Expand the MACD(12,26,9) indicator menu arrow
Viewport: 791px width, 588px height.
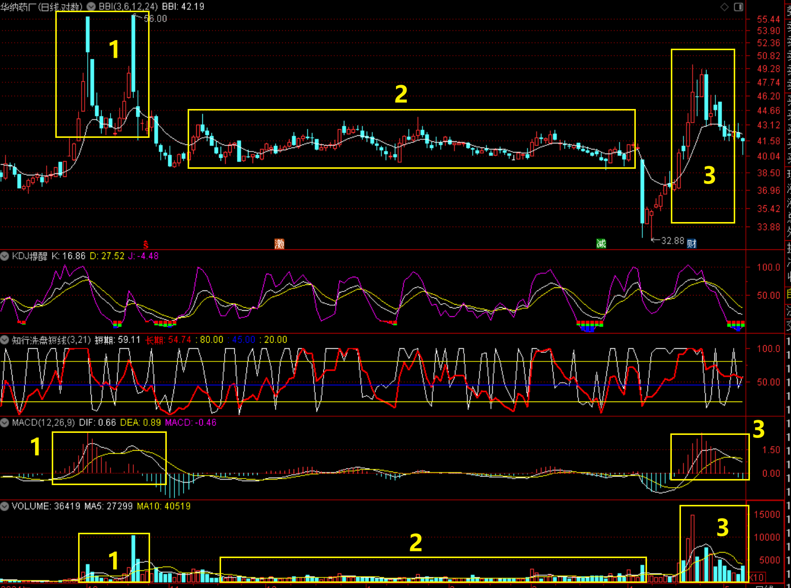click(x=5, y=422)
